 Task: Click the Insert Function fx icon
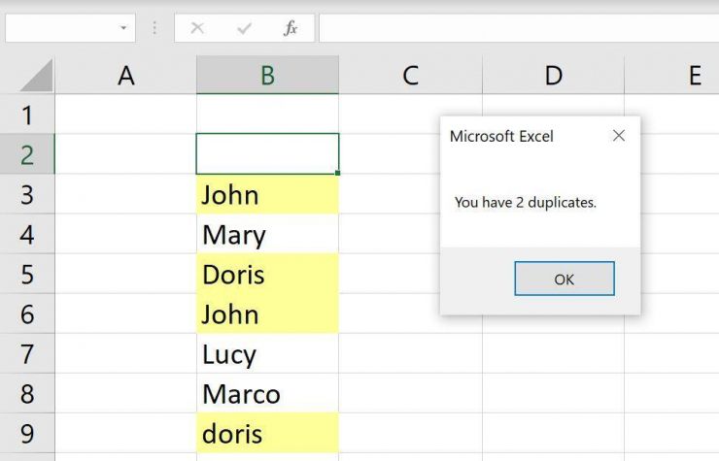[290, 28]
